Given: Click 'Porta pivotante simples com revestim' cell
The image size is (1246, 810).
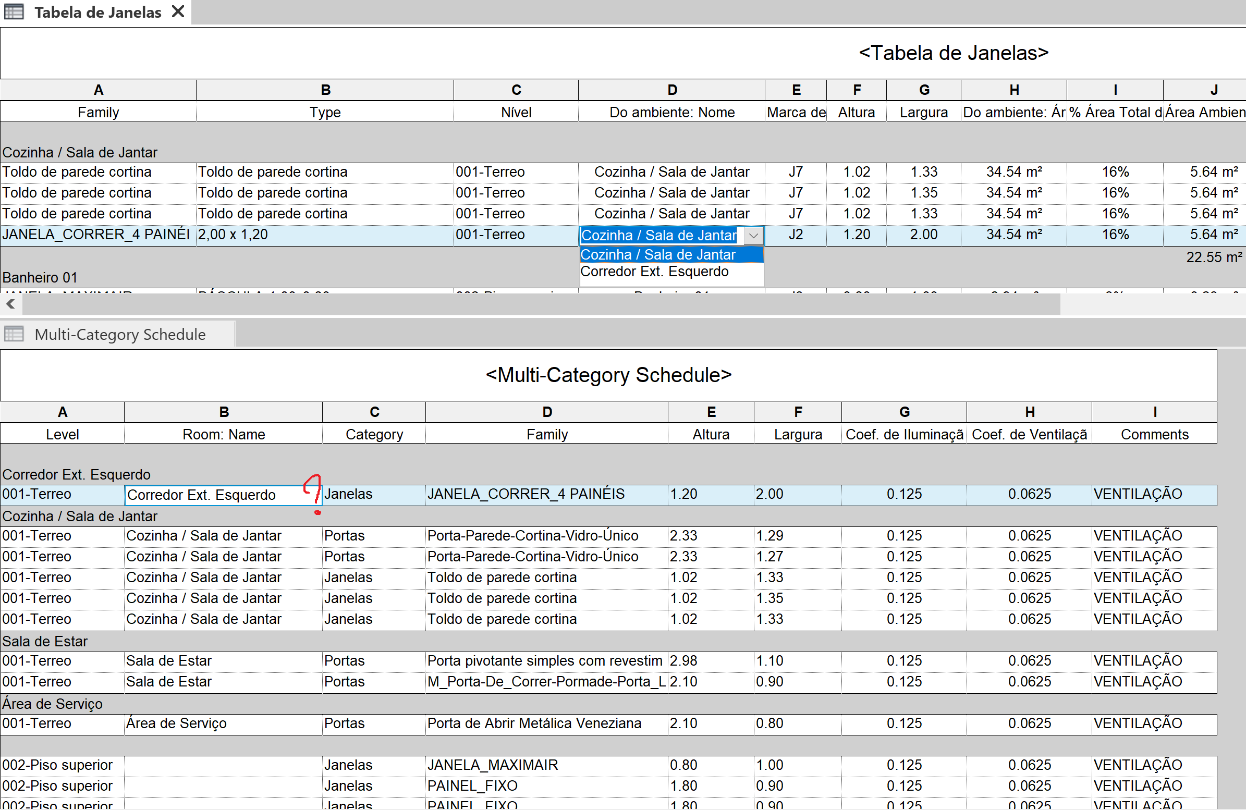Looking at the screenshot, I should point(546,661).
